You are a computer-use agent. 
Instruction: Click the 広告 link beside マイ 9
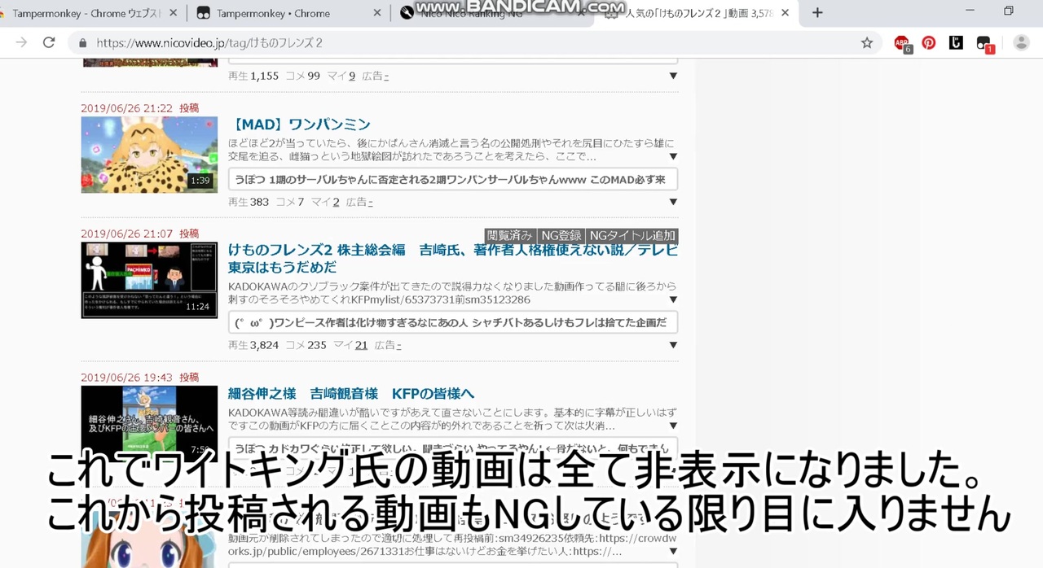point(376,76)
